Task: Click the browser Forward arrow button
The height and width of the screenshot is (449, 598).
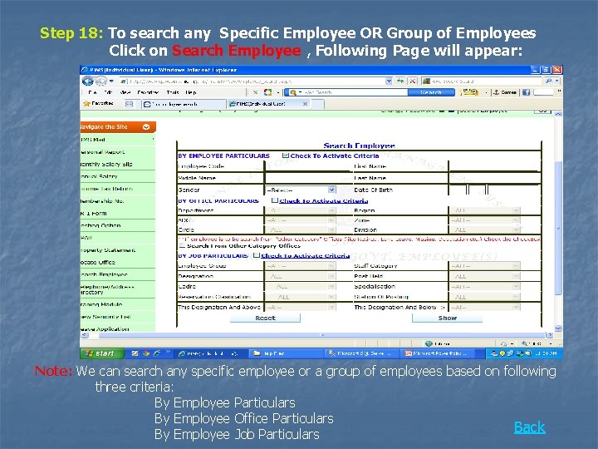Action: pyautogui.click(x=100, y=81)
